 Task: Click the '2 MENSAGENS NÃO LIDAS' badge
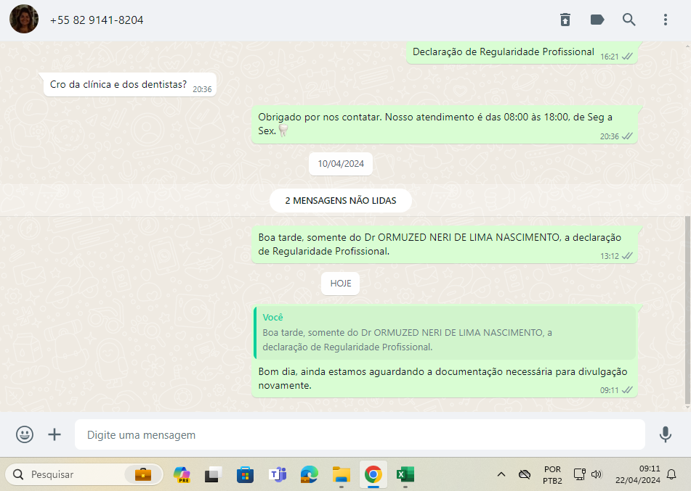pos(341,201)
